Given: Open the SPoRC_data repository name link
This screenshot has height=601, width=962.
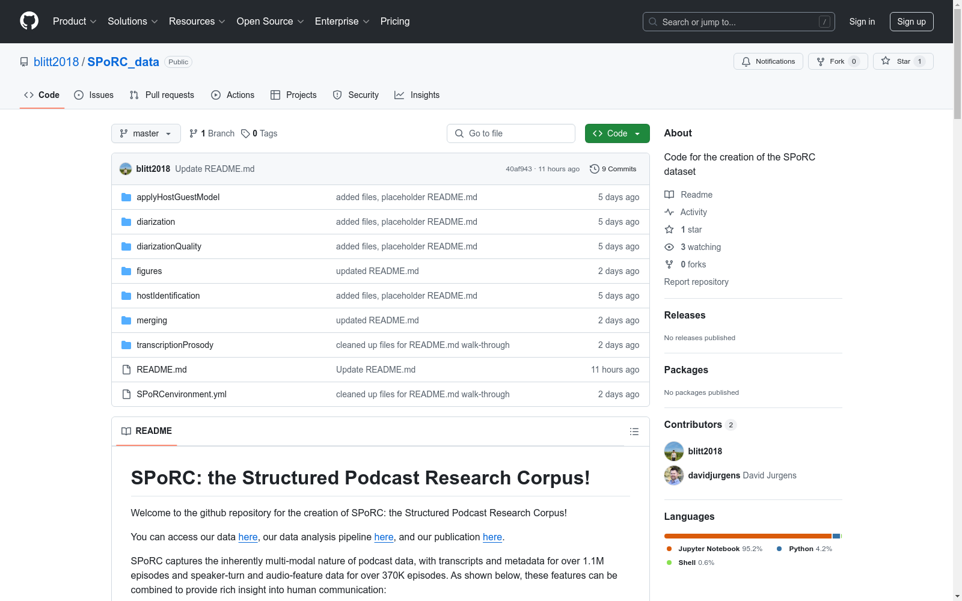Looking at the screenshot, I should click(123, 62).
